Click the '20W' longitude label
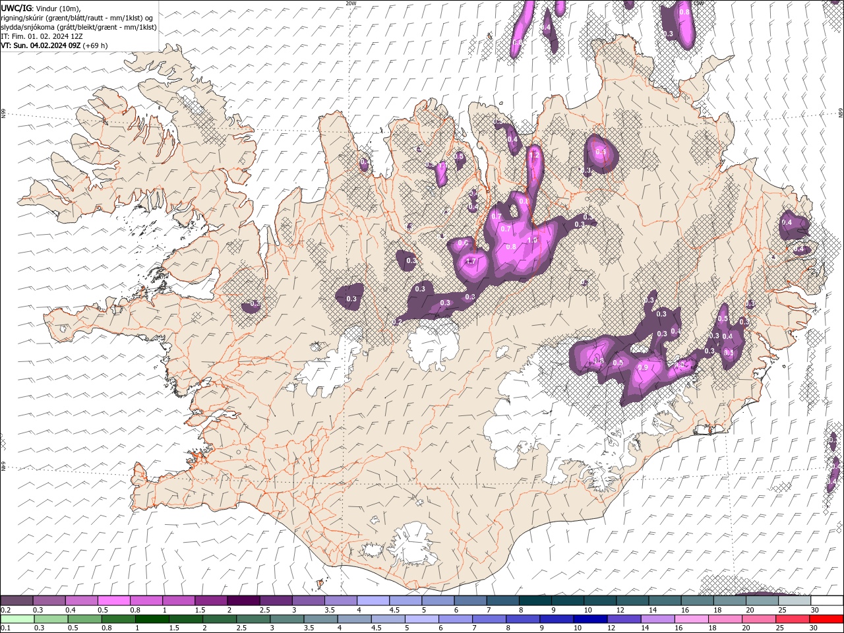Screen dimensions: 844x633 [x=351, y=3]
